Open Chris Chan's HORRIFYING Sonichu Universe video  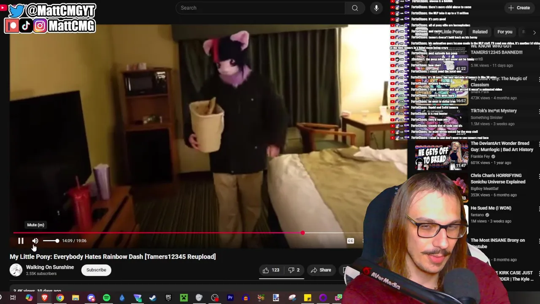coord(498,179)
